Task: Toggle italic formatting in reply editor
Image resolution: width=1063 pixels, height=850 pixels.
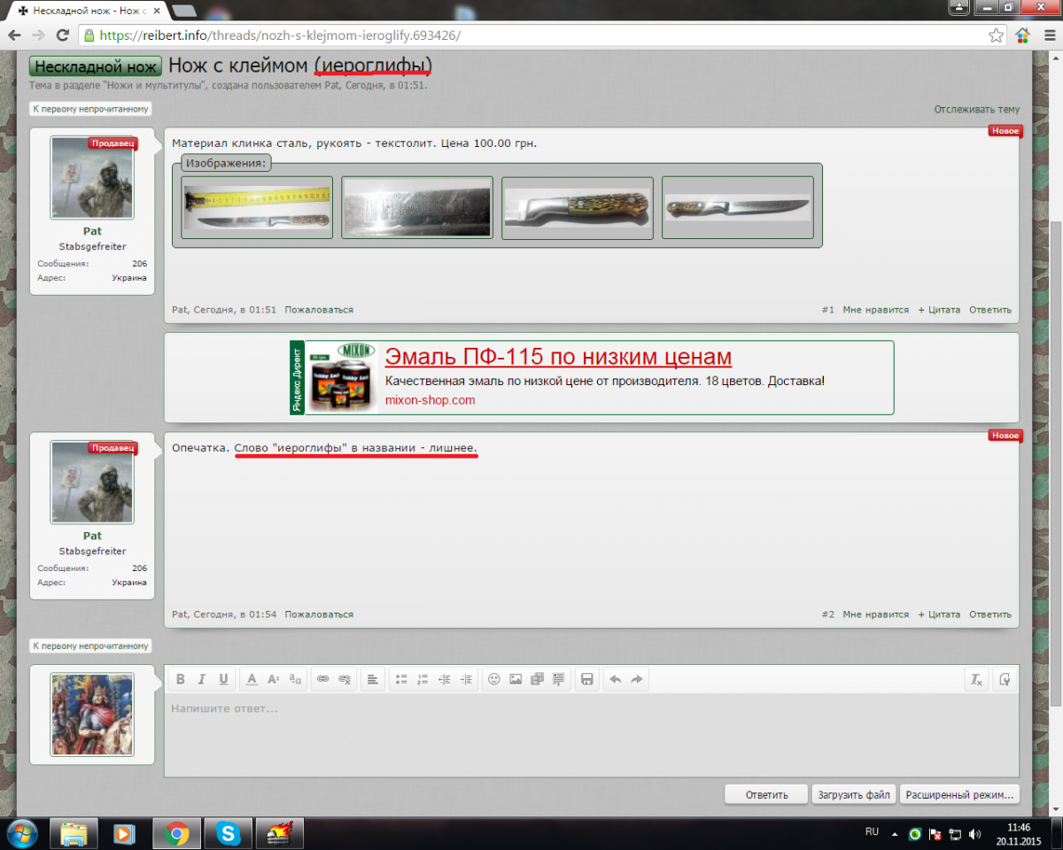Action: (202, 679)
